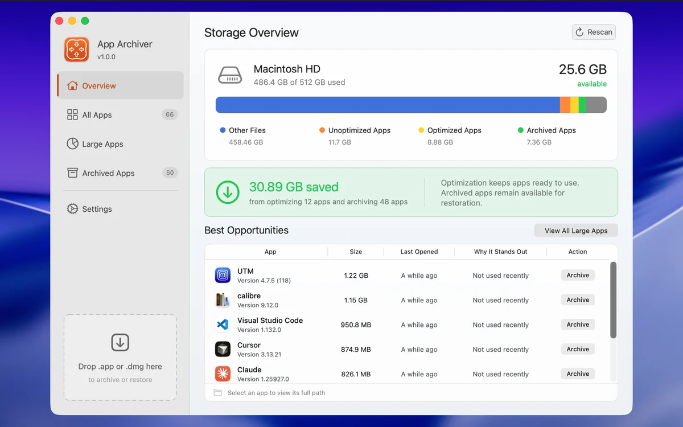Click the calibre books app icon
The width and height of the screenshot is (683, 427).
[x=223, y=299]
